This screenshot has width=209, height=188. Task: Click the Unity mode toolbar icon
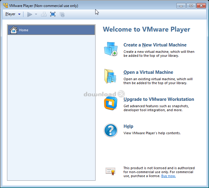(x=62, y=14)
